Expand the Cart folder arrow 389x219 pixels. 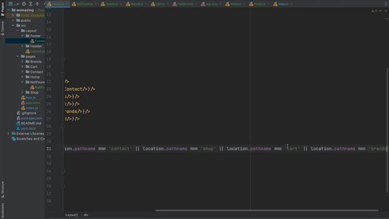point(22,67)
